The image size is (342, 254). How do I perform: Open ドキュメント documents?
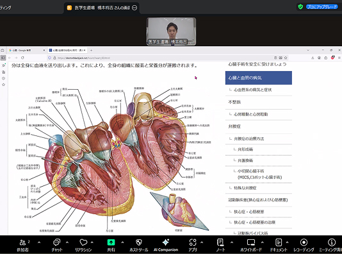[279, 245]
